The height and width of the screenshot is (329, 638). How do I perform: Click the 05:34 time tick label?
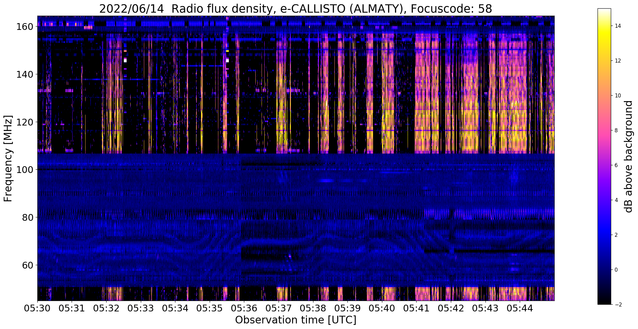(x=175, y=308)
